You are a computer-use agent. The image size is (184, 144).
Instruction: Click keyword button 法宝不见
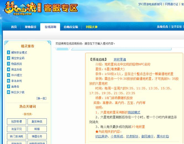pos(17,129)
